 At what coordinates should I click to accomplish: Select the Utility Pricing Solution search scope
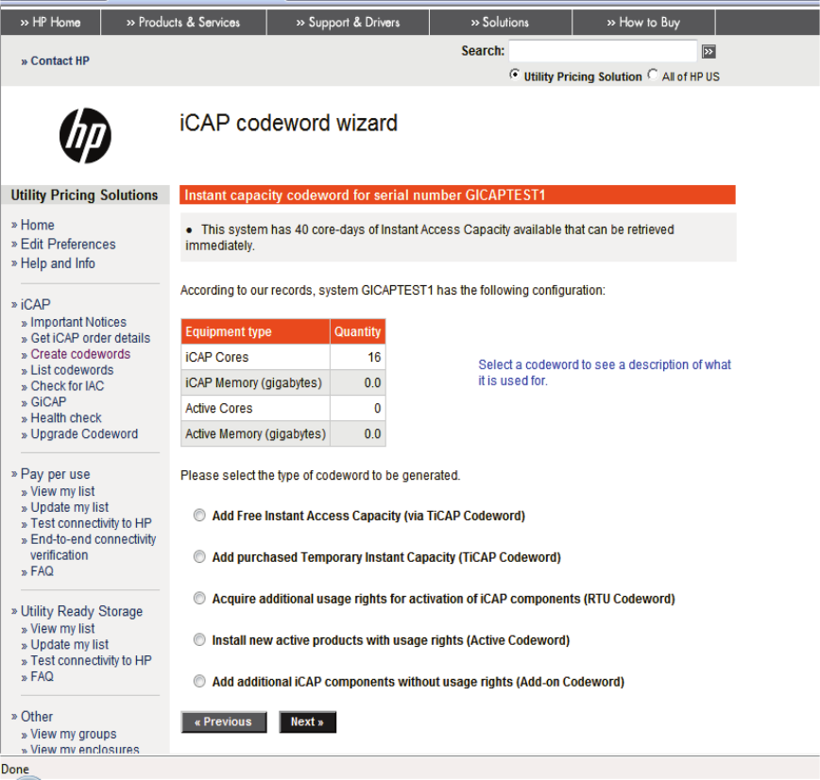515,75
